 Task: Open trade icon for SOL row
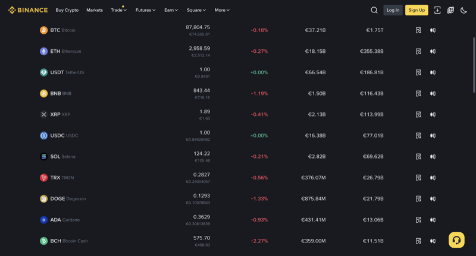click(x=433, y=157)
